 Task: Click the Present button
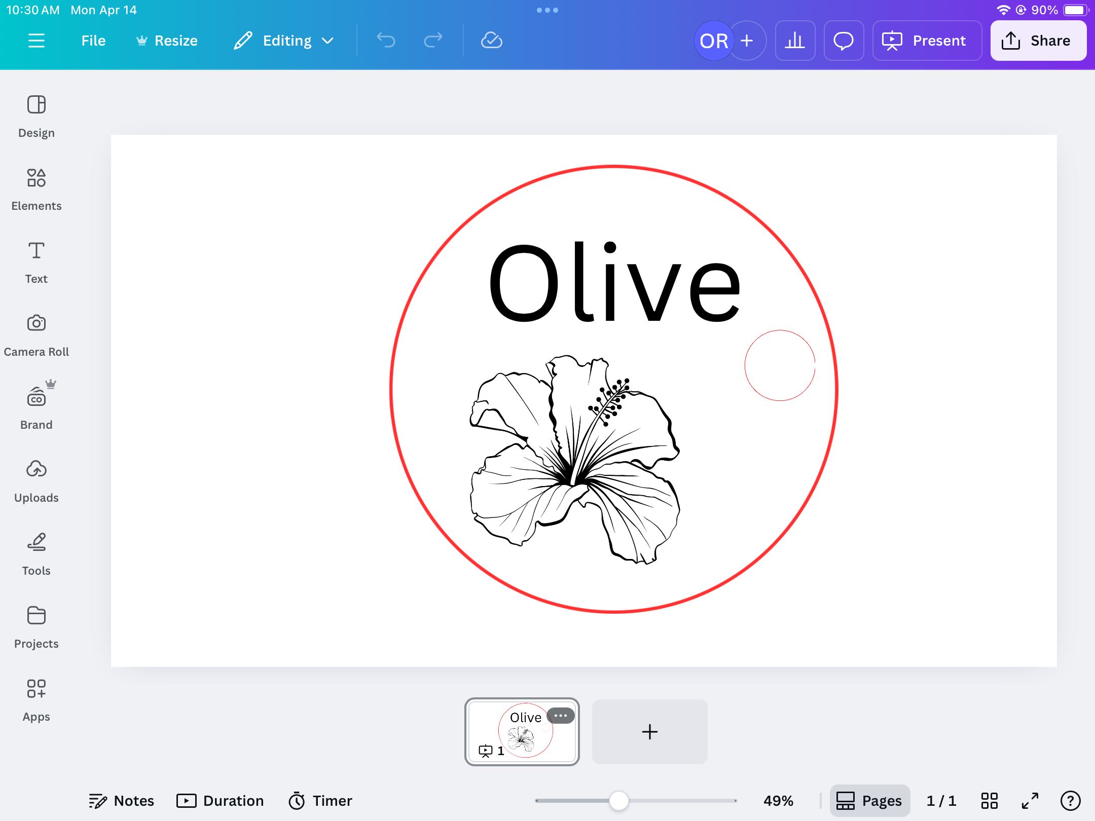pyautogui.click(x=927, y=41)
